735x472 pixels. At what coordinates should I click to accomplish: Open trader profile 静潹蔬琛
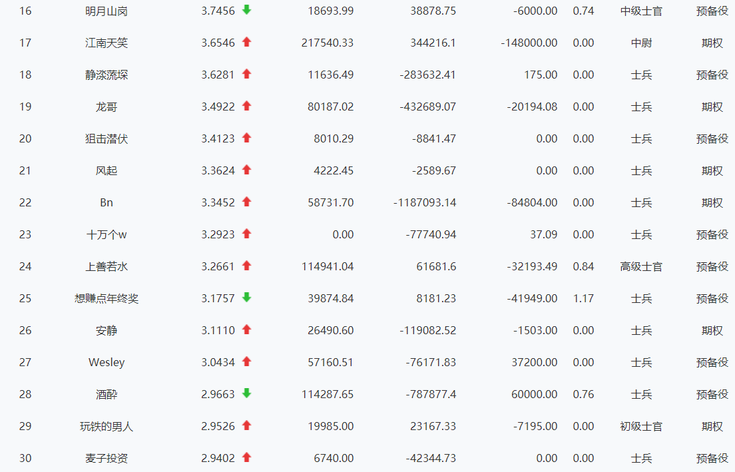[x=107, y=75]
